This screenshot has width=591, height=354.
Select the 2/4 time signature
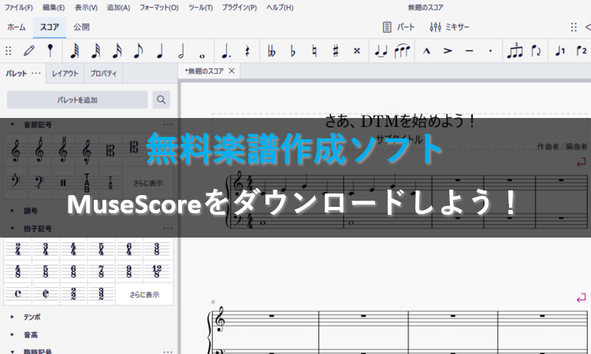17,249
